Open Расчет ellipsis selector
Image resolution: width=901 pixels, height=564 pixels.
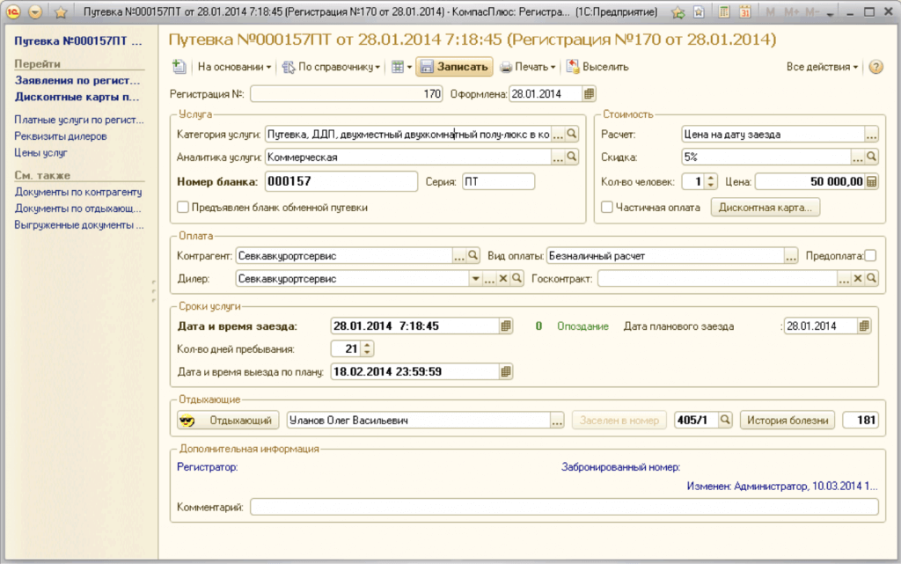pyautogui.click(x=872, y=134)
